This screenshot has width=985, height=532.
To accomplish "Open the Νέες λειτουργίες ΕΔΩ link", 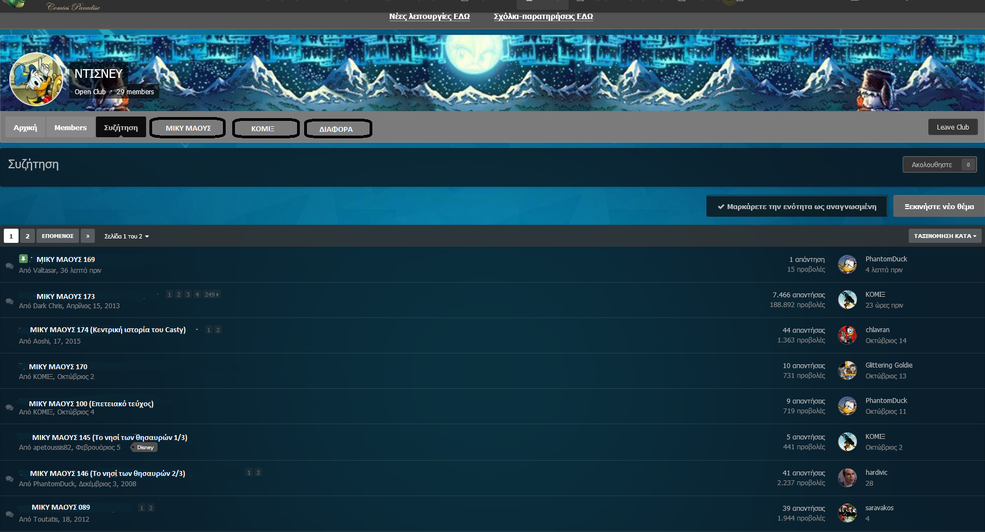I will [x=430, y=16].
